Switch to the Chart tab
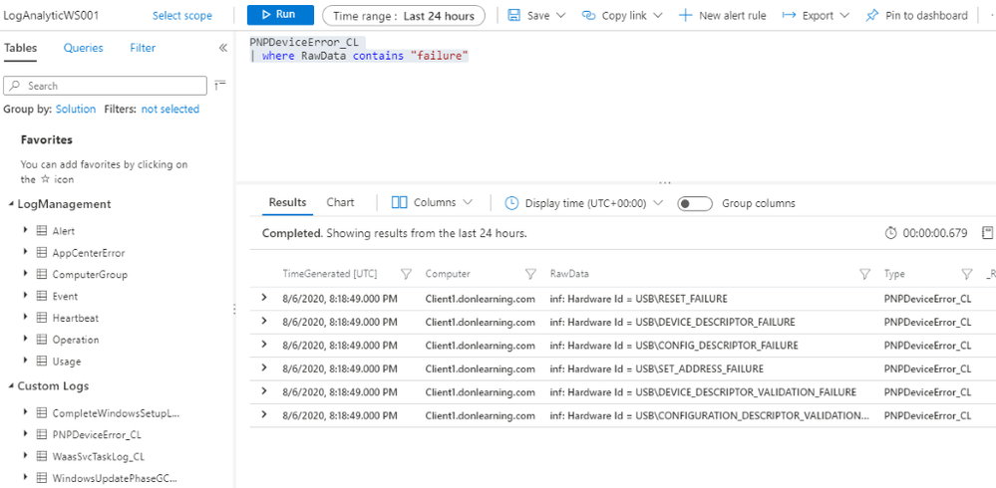This screenshot has height=488, width=996. [x=340, y=202]
